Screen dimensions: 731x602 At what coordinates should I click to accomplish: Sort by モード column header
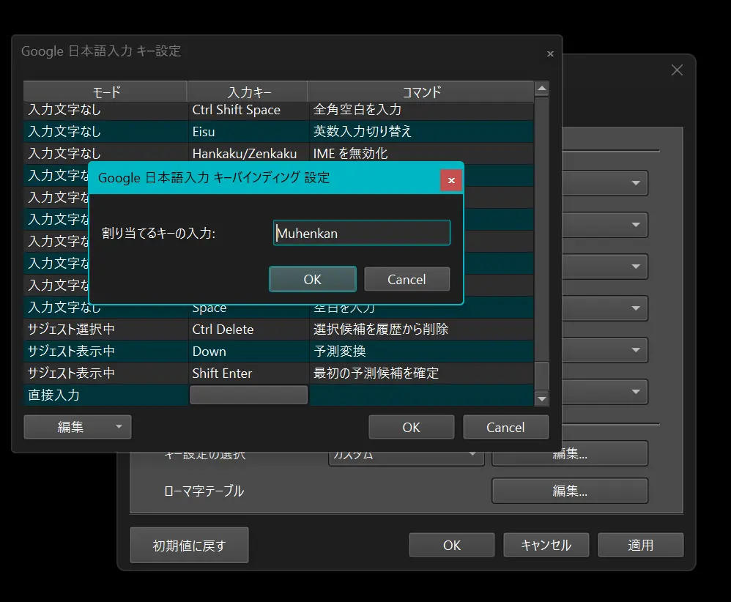[x=105, y=92]
